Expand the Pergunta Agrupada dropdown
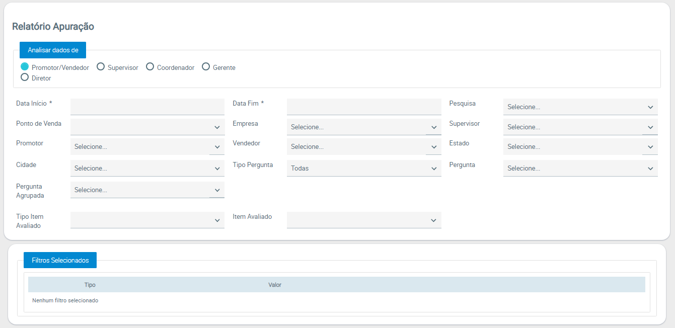 (147, 190)
